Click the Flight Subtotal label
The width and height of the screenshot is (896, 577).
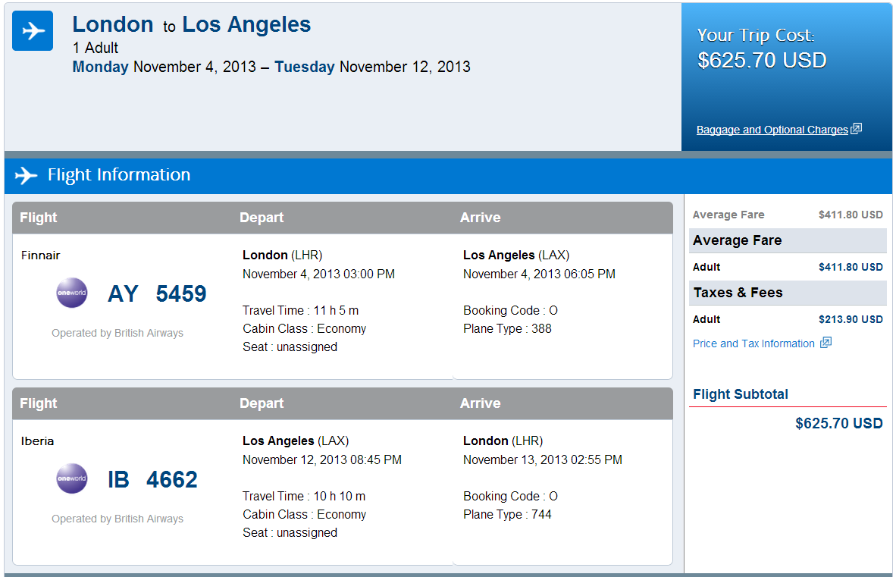(741, 394)
